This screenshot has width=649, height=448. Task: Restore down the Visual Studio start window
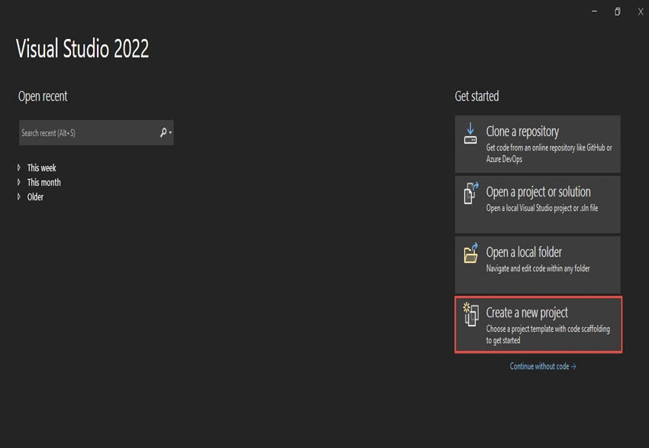click(617, 11)
